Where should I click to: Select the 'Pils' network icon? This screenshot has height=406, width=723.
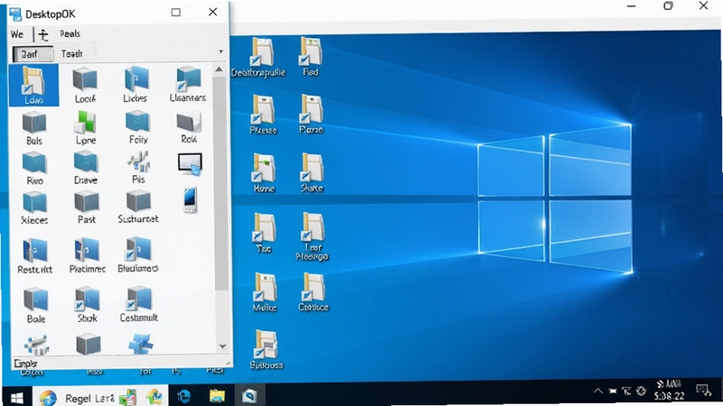pos(138,169)
